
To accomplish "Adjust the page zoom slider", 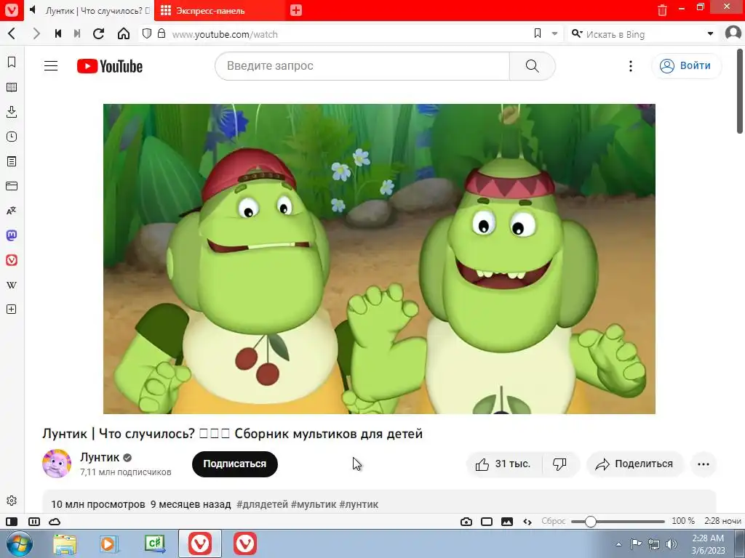I will coord(618,522).
